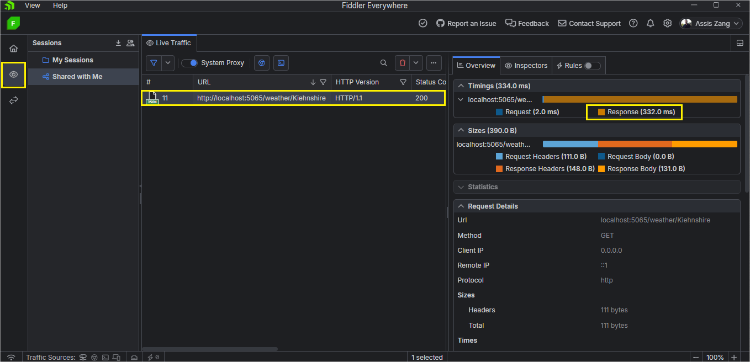This screenshot has width=750, height=362.
Task: Select session 11 Kiehnshire request row
Action: (293, 98)
